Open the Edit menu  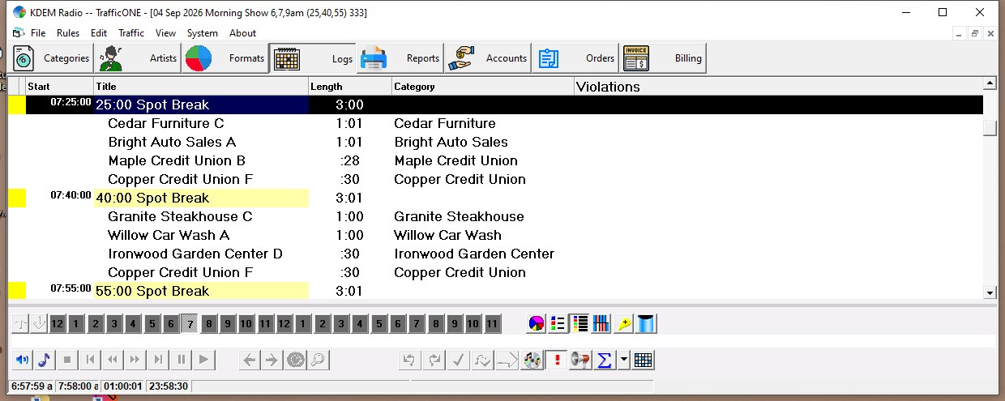tap(99, 33)
